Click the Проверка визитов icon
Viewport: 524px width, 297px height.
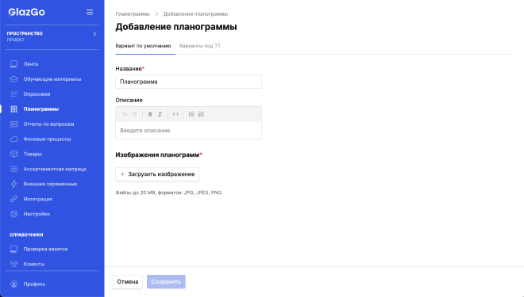click(x=13, y=249)
